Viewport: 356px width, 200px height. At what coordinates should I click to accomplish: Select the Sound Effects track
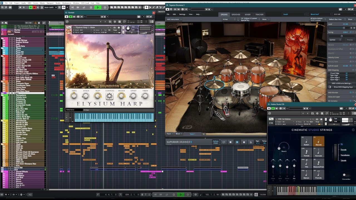coord(22,172)
